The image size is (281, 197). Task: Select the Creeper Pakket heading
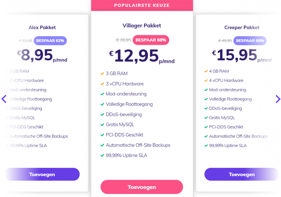coord(242,27)
